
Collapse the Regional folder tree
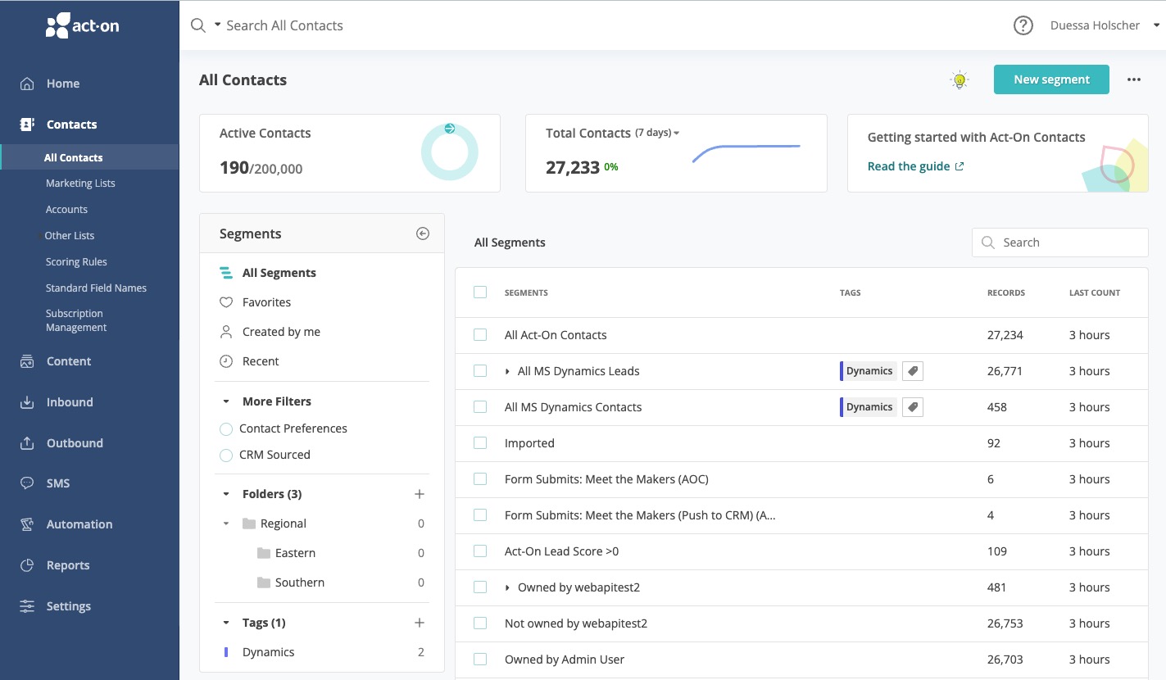(226, 524)
